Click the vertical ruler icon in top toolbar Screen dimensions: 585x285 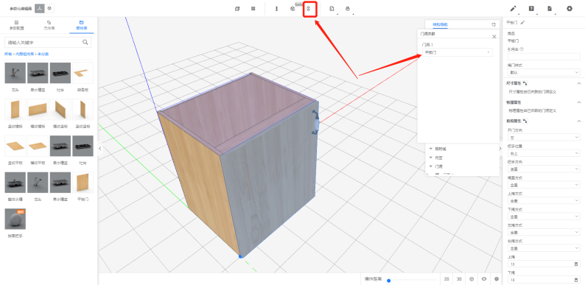(276, 9)
